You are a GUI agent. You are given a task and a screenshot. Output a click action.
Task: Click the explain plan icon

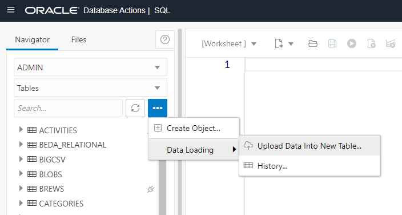pyautogui.click(x=391, y=43)
